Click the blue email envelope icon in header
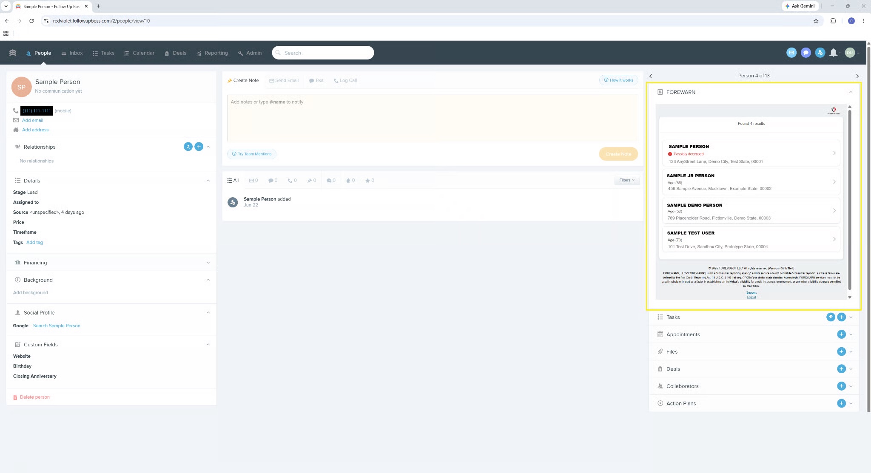The width and height of the screenshot is (871, 473). [x=791, y=53]
